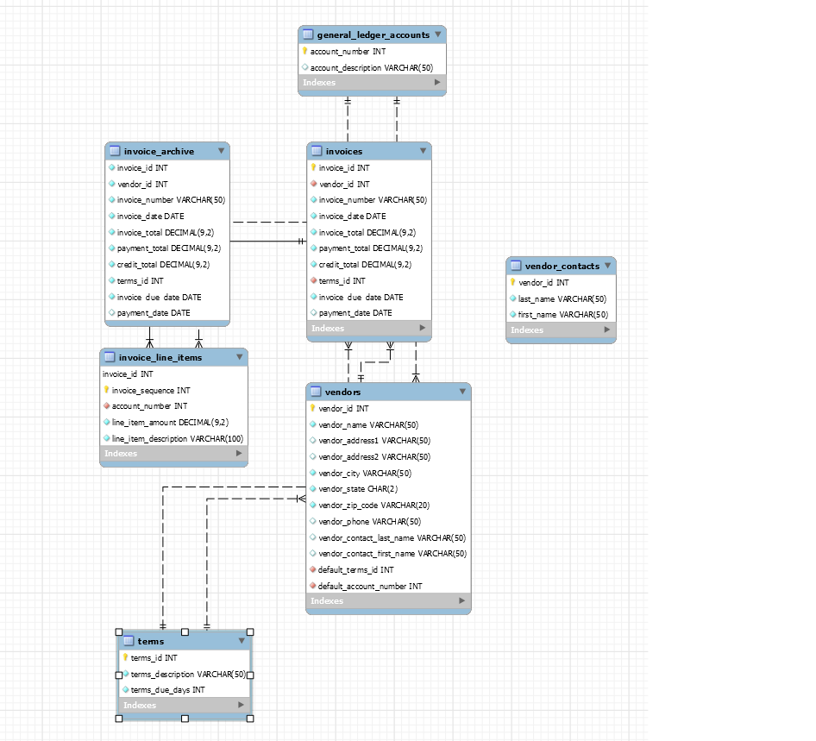Viewport: 816px width, 741px height.
Task: Click the key icon beside invoice_sequence INT
Action: click(106, 390)
